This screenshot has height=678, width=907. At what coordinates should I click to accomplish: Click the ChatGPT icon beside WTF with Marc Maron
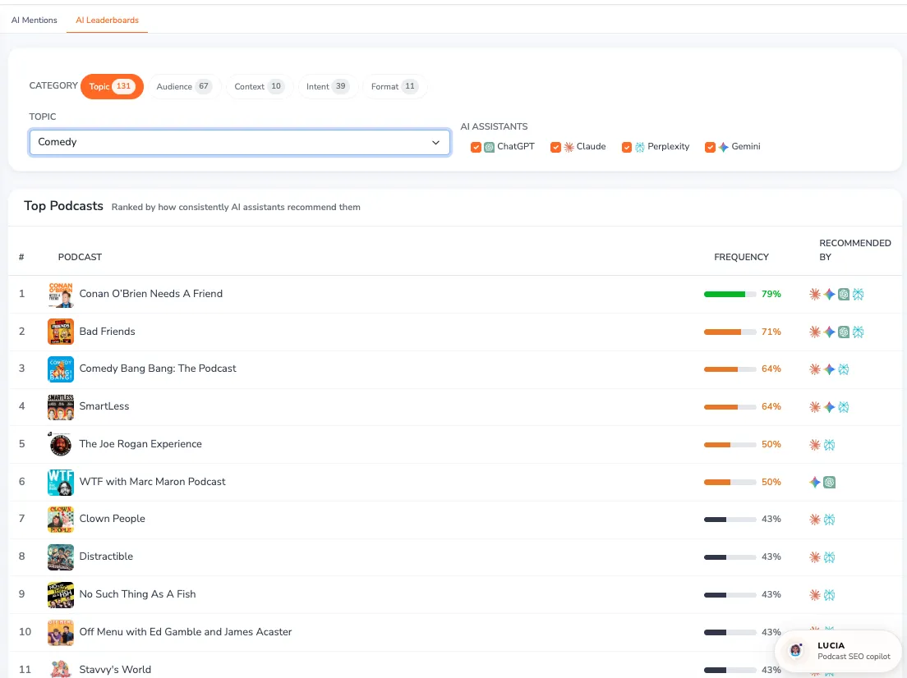[828, 482]
